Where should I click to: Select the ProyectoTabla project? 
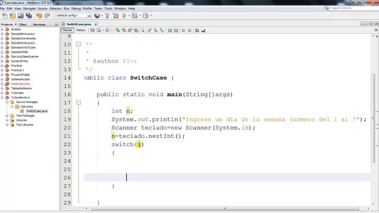(20, 75)
